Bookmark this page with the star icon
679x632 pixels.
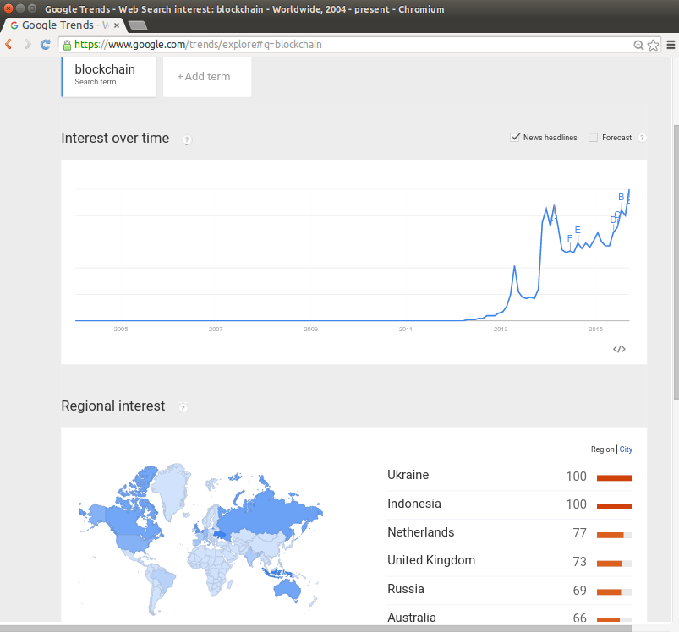point(653,45)
